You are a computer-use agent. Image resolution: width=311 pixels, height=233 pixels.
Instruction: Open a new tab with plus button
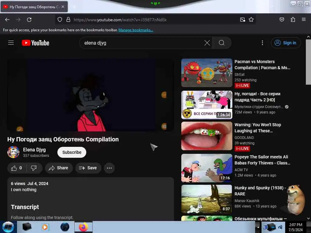(x=74, y=7)
